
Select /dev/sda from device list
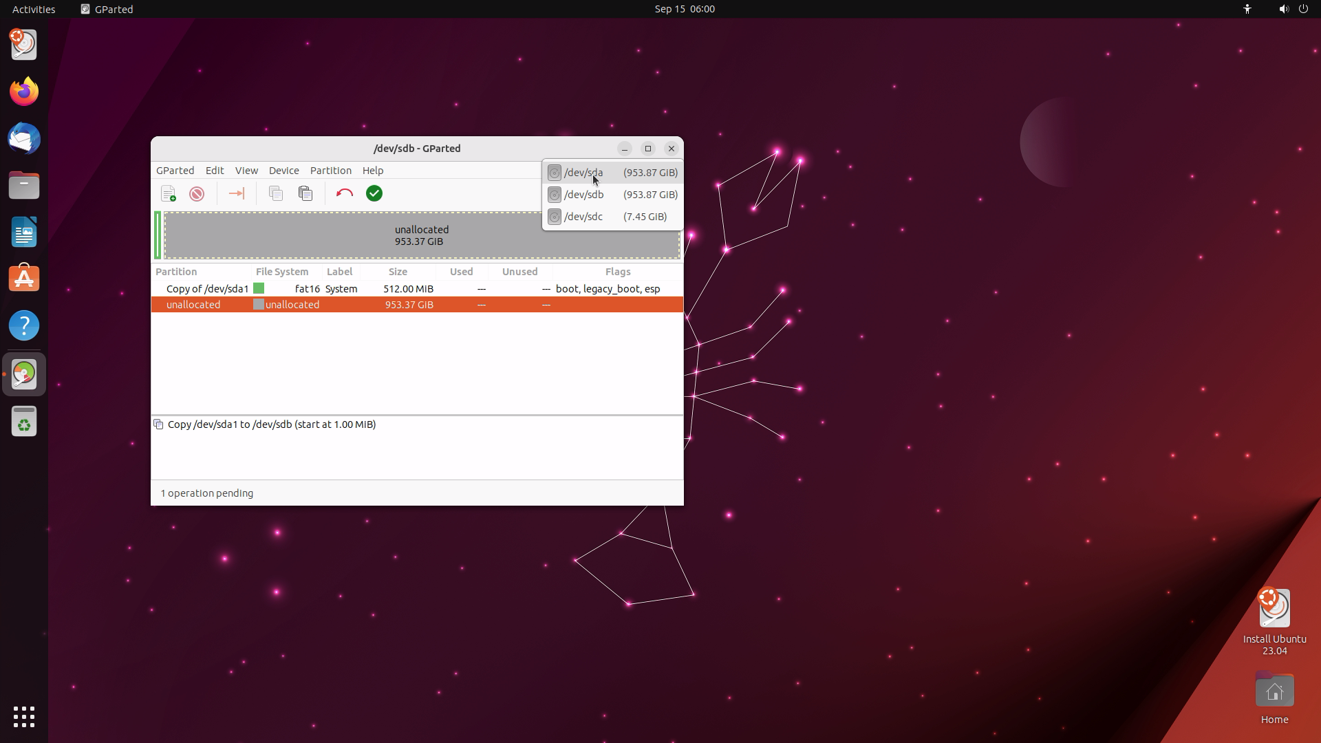coord(612,173)
